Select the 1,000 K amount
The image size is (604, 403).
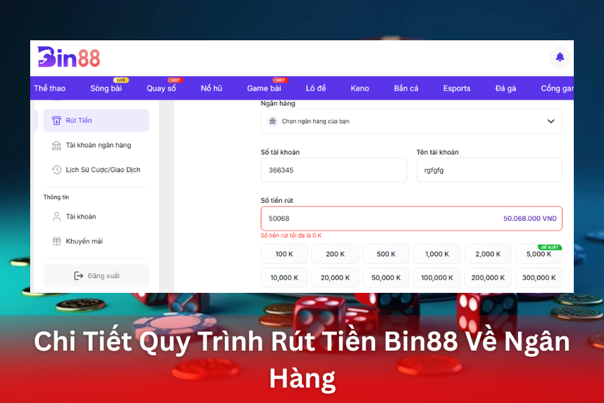pos(437,254)
